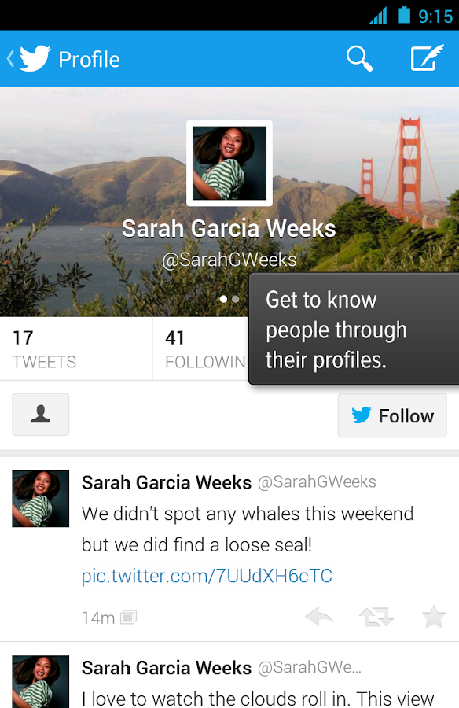The image size is (459, 708).
Task: Tap avatar thumbnail on whales tweet
Action: (x=41, y=499)
